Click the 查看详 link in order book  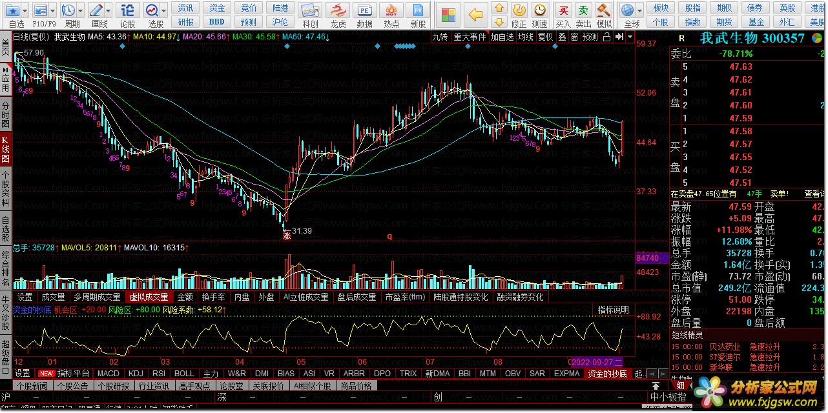(x=814, y=194)
